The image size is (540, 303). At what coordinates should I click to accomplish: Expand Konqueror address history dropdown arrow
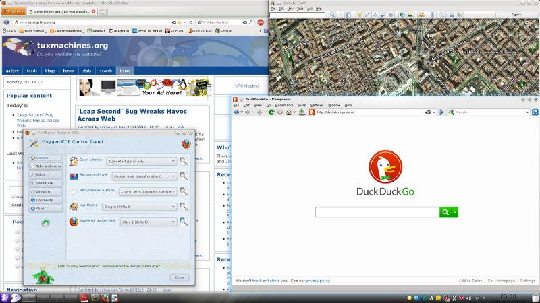pyautogui.click(x=434, y=112)
